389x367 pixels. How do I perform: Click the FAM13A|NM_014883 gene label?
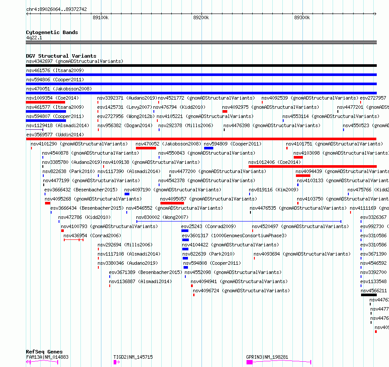[x=47, y=357]
